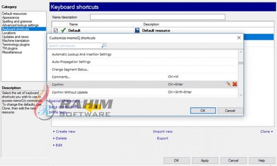Click the Ctrl+M shortcut cell

pos(173,77)
